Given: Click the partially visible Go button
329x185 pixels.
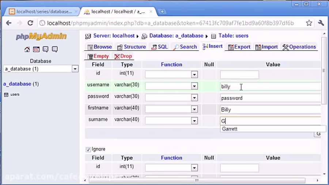Looking at the screenshot, I should pos(317,134).
